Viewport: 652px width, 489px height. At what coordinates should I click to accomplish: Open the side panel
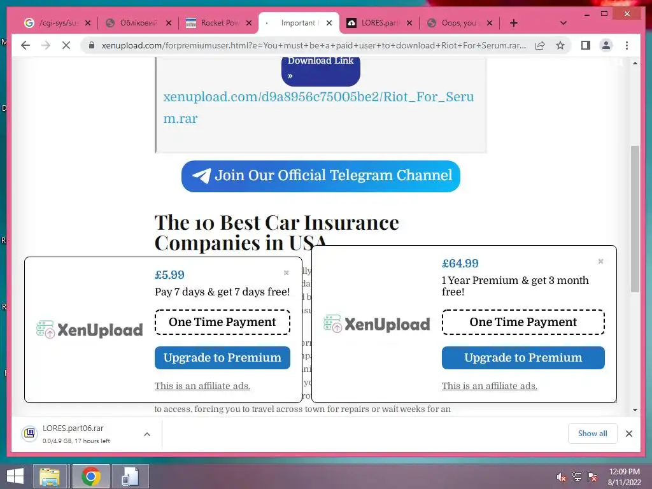click(x=586, y=45)
